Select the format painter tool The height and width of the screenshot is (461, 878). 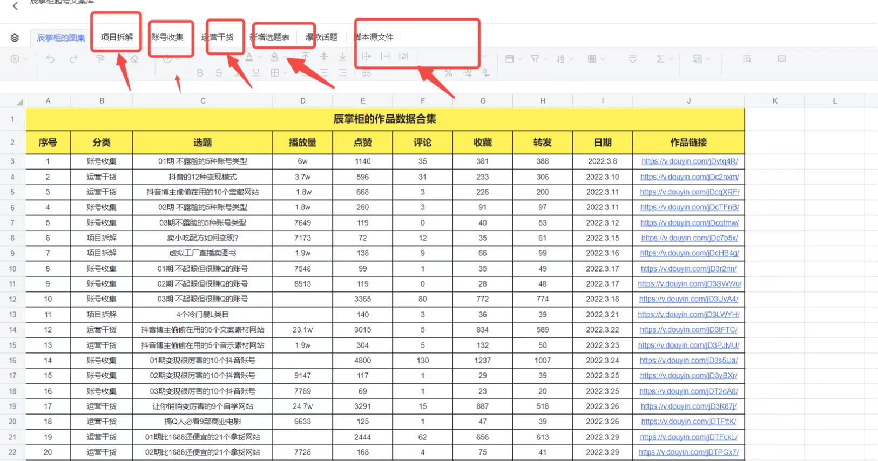pyautogui.click(x=100, y=59)
